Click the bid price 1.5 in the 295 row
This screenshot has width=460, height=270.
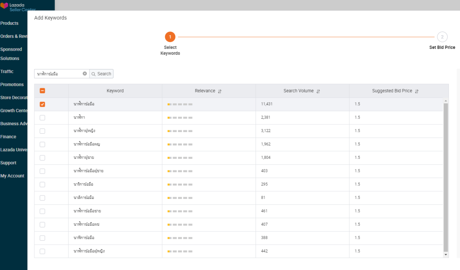pos(357,184)
